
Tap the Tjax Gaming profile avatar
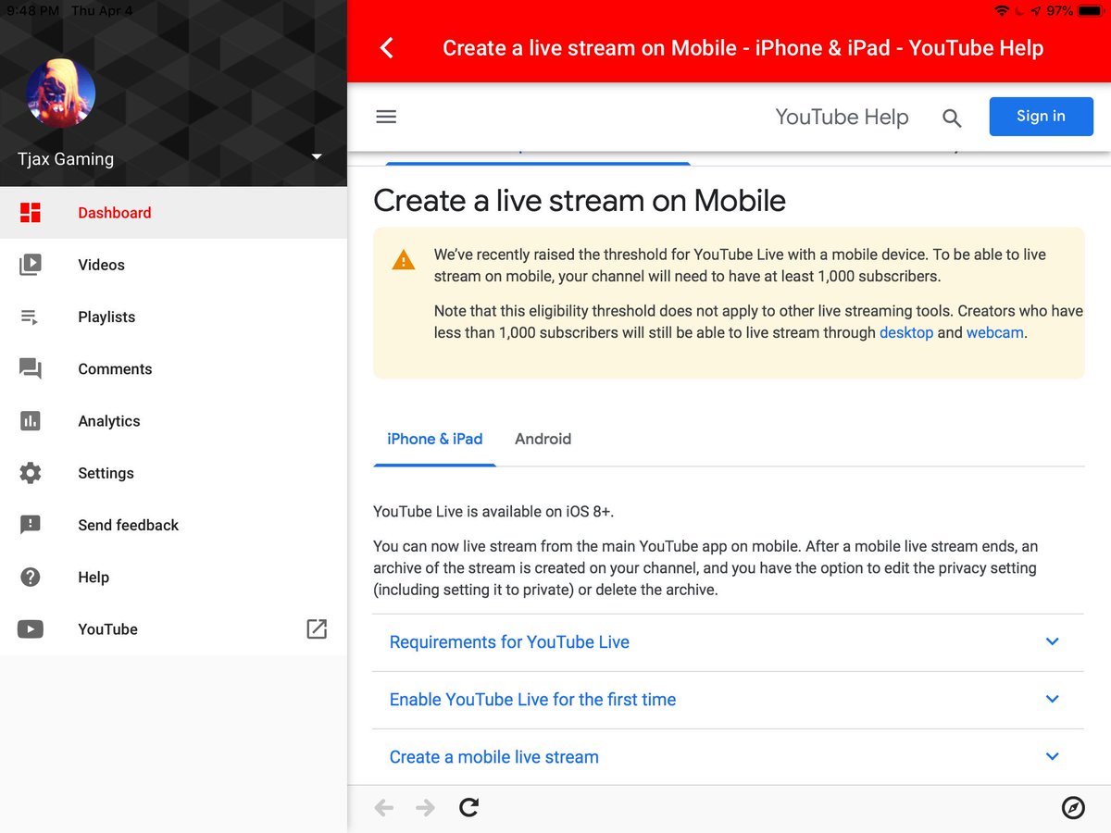tap(61, 92)
